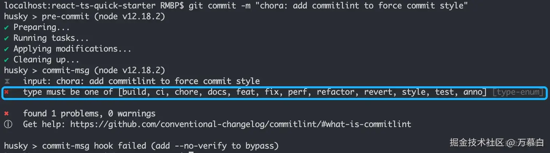The height and width of the screenshot is (153, 550).
Task: Click the info icon beside Get help
Action: tap(7, 124)
